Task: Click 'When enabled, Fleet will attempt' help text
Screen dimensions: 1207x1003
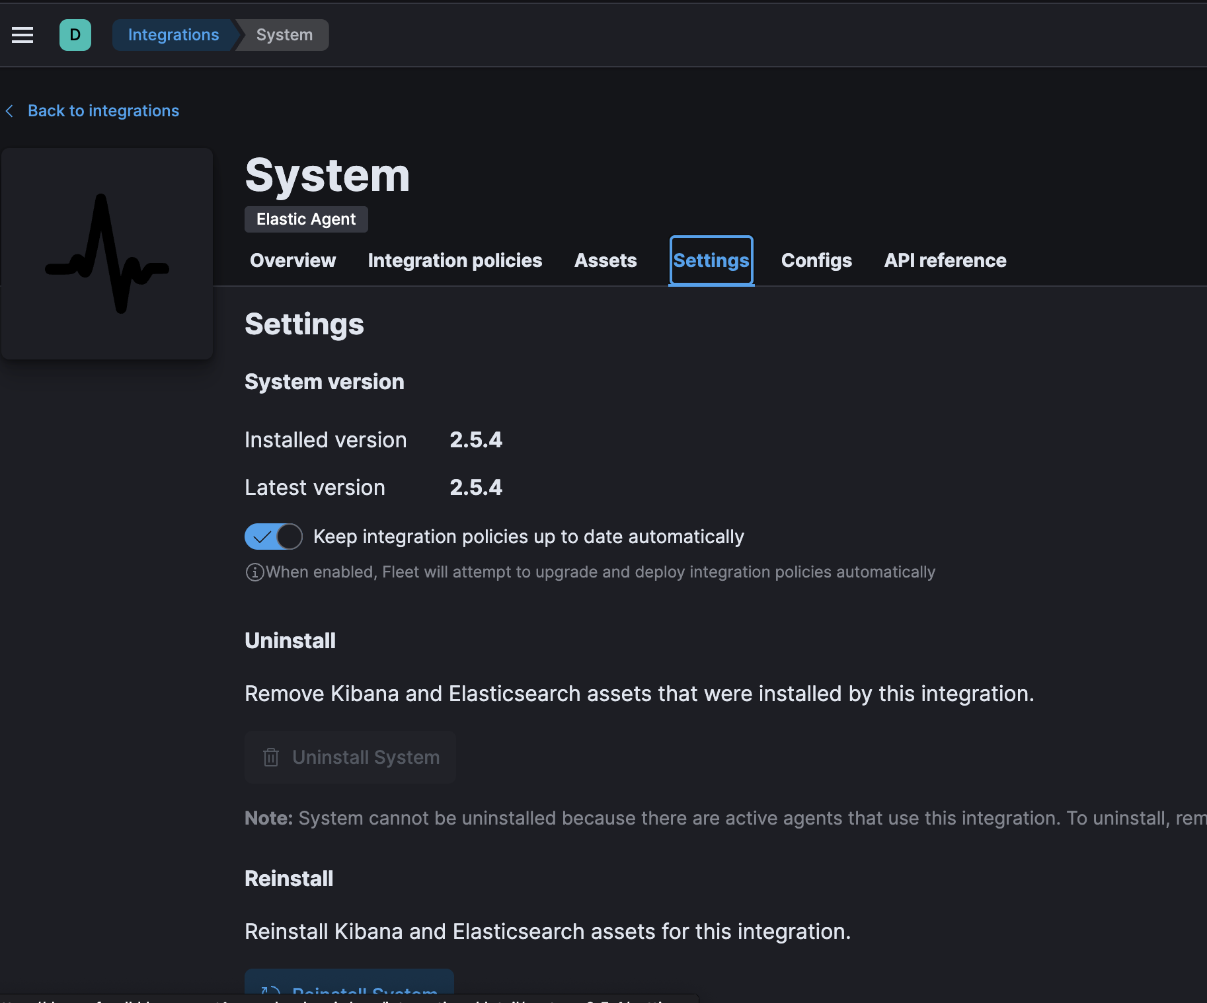Action: [600, 572]
